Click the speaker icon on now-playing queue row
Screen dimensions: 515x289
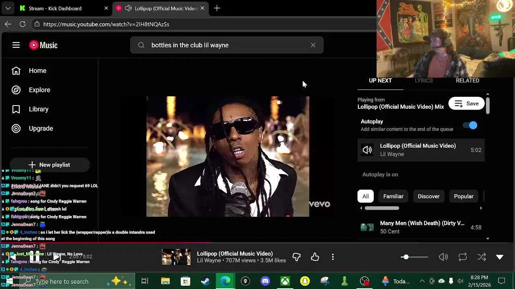[x=367, y=150]
